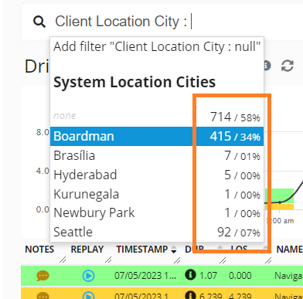Click info icon next to 1.07
Screen dimensions: 303x299
coord(190,275)
